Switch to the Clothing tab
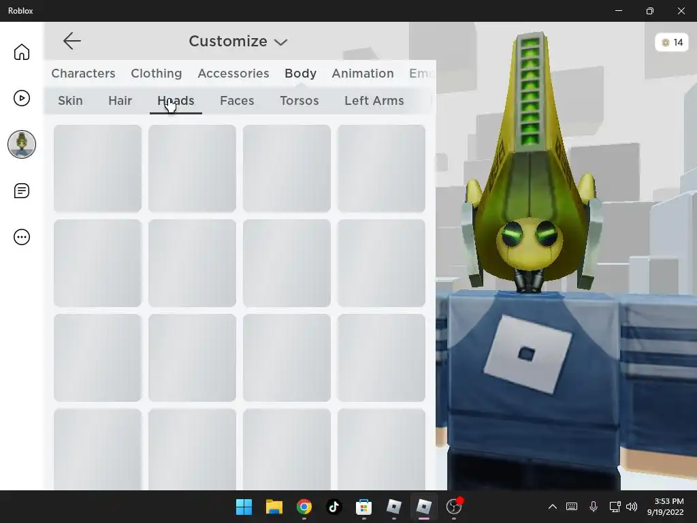Image resolution: width=697 pixels, height=523 pixels. (156, 74)
